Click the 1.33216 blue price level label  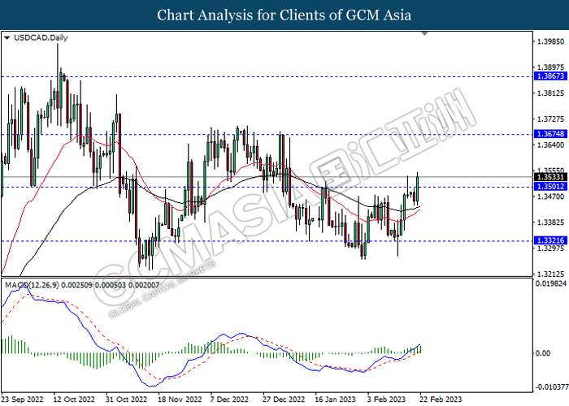[x=550, y=240]
